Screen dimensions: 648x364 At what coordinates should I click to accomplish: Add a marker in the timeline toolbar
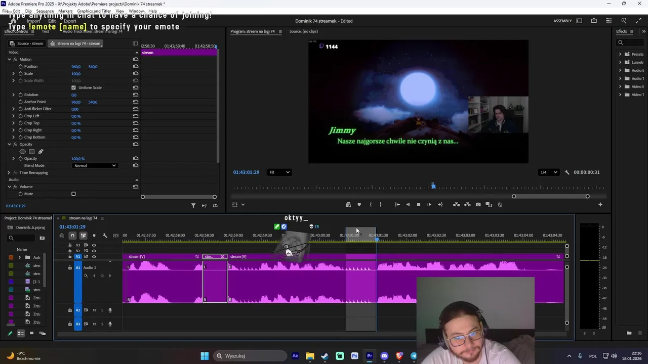[94, 236]
